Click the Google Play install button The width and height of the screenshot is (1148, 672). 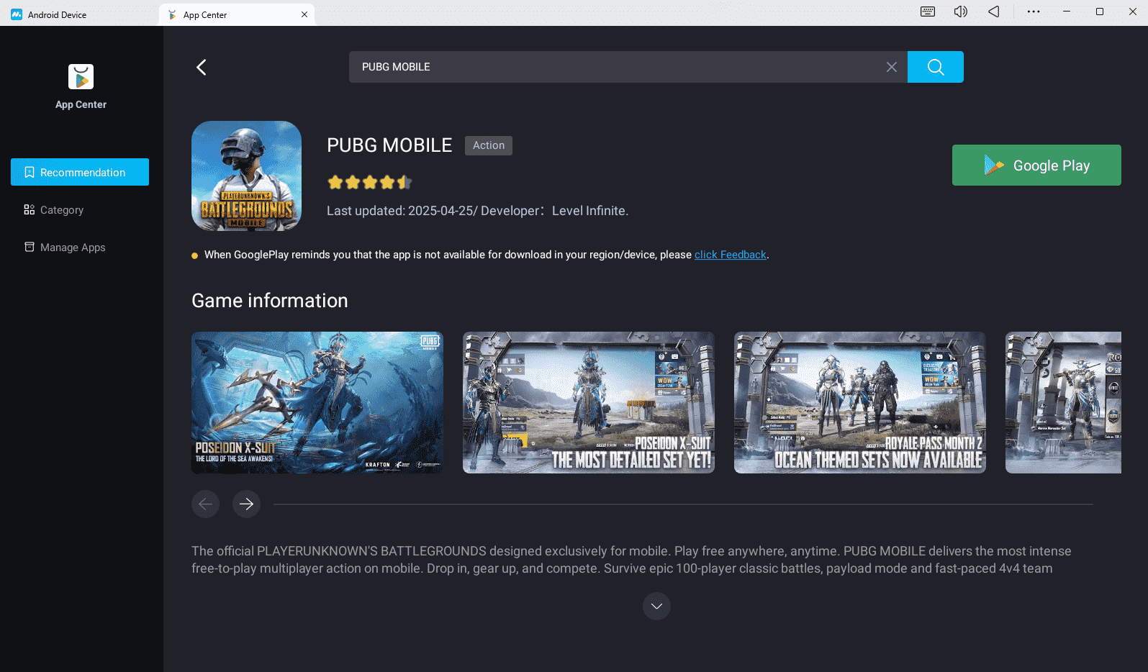[x=1036, y=165]
